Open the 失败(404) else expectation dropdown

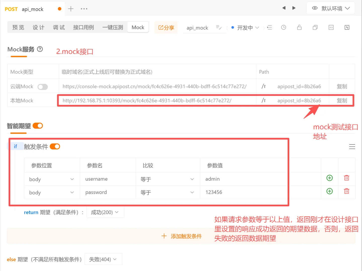[x=103, y=259]
